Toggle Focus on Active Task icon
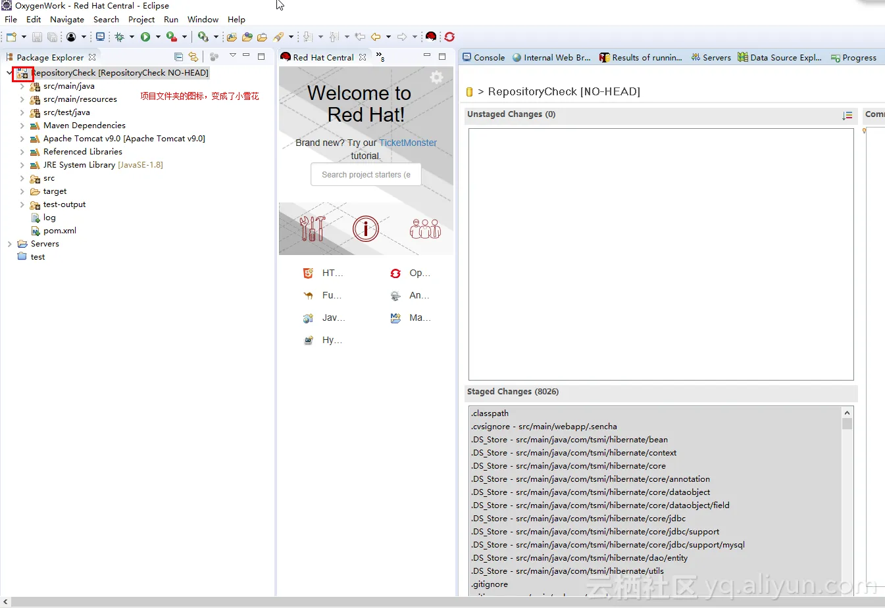885x608 pixels. (x=214, y=57)
